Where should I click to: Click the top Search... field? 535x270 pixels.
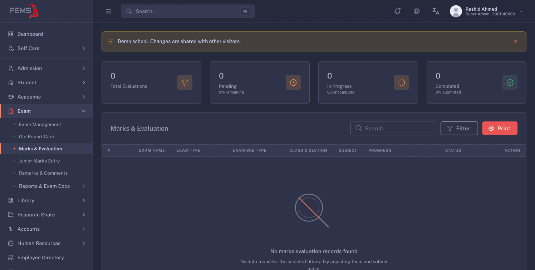click(x=188, y=11)
